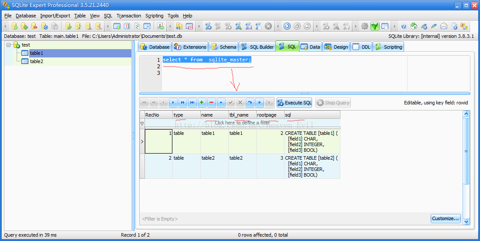Jump to last record in navigator

pyautogui.click(x=192, y=103)
